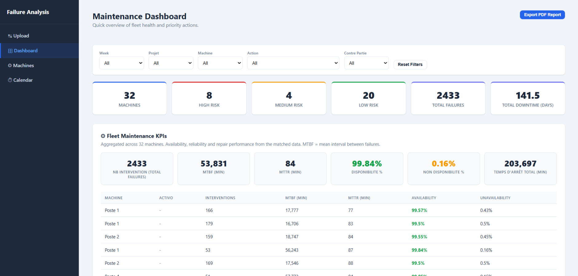Click the Calendar clock icon
Viewport: 578px width, 276px height.
point(10,80)
